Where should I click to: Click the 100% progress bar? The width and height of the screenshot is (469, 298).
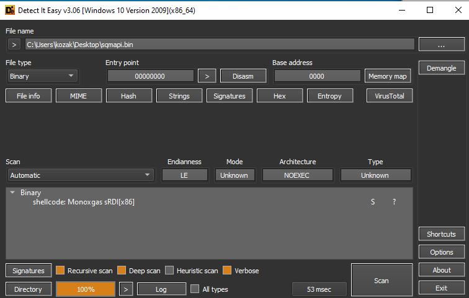click(x=86, y=289)
